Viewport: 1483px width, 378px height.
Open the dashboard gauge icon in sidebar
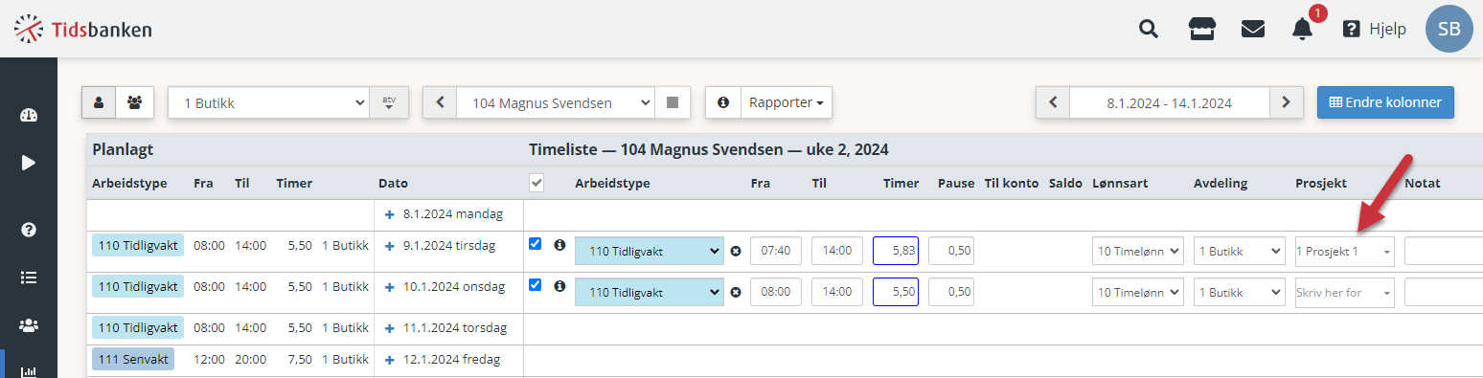pos(29,116)
